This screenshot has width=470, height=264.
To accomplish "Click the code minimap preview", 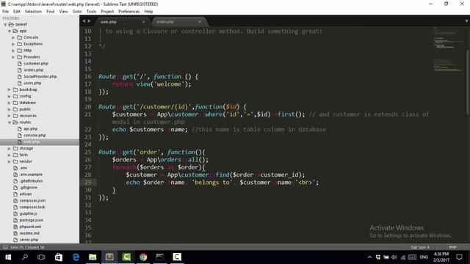I will 449,49.
